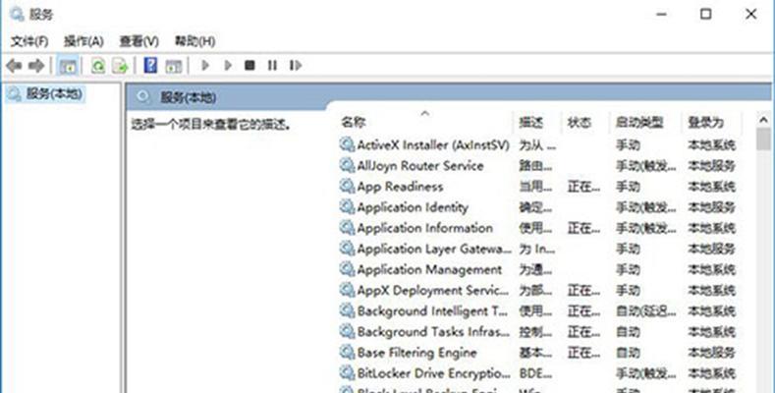The image size is (775, 393).
Task: Click 自动(延迟... startup type of Background Intelligent
Action: pos(645,310)
